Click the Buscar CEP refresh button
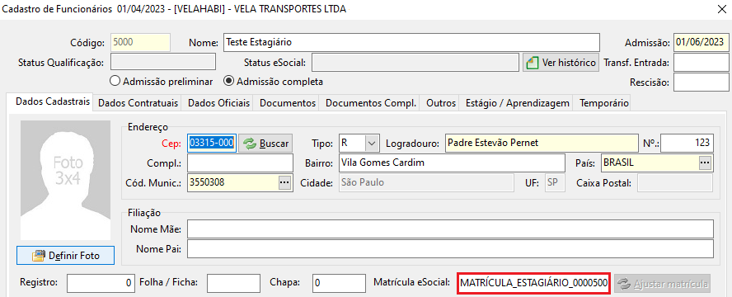Image resolution: width=732 pixels, height=297 pixels. pos(265,144)
